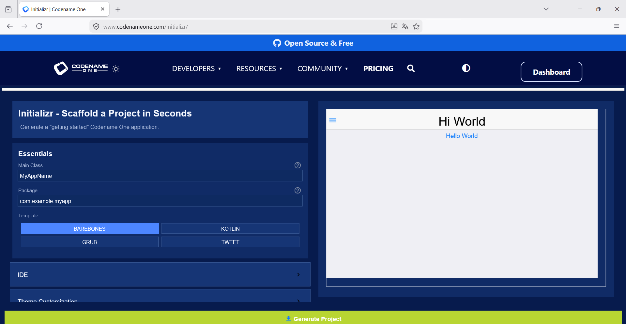The height and width of the screenshot is (324, 626).
Task: Open Main Class help question mark
Action: (298, 165)
